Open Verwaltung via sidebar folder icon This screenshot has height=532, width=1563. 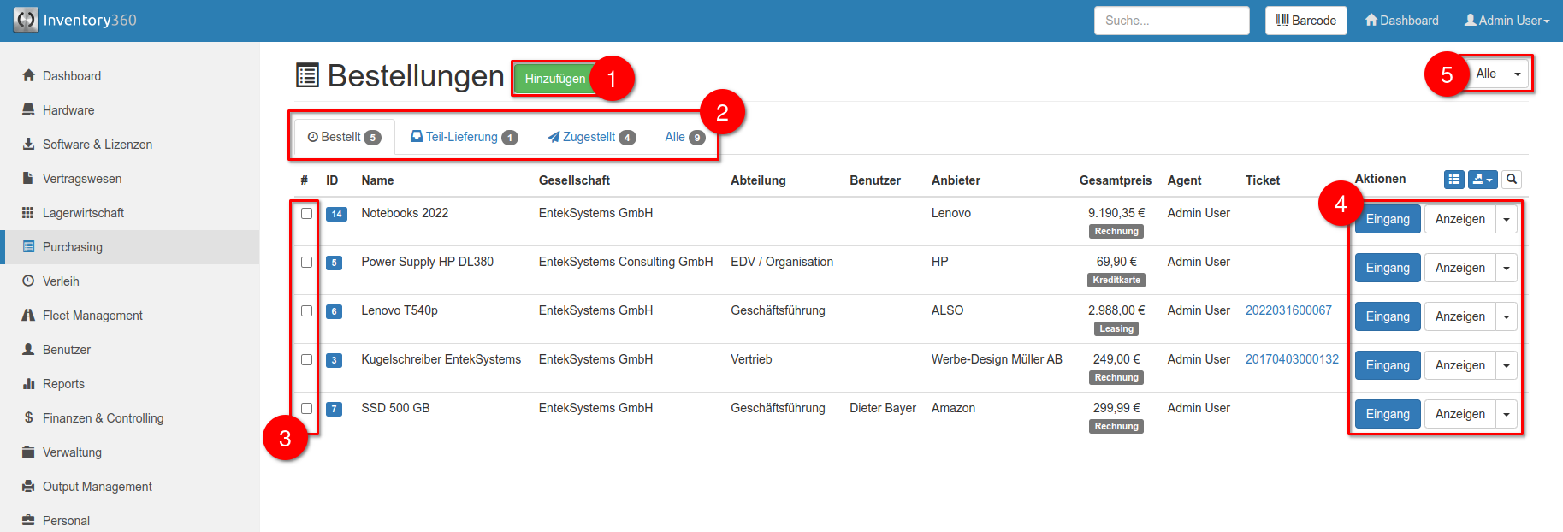[x=28, y=452]
